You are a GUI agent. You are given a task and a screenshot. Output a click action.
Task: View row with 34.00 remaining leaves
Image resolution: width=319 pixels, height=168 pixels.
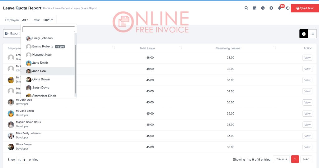[307, 91]
